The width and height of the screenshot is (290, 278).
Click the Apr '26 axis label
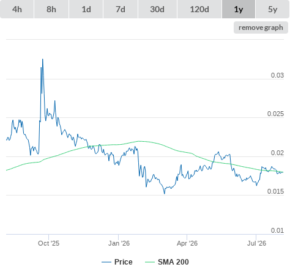[187, 243]
